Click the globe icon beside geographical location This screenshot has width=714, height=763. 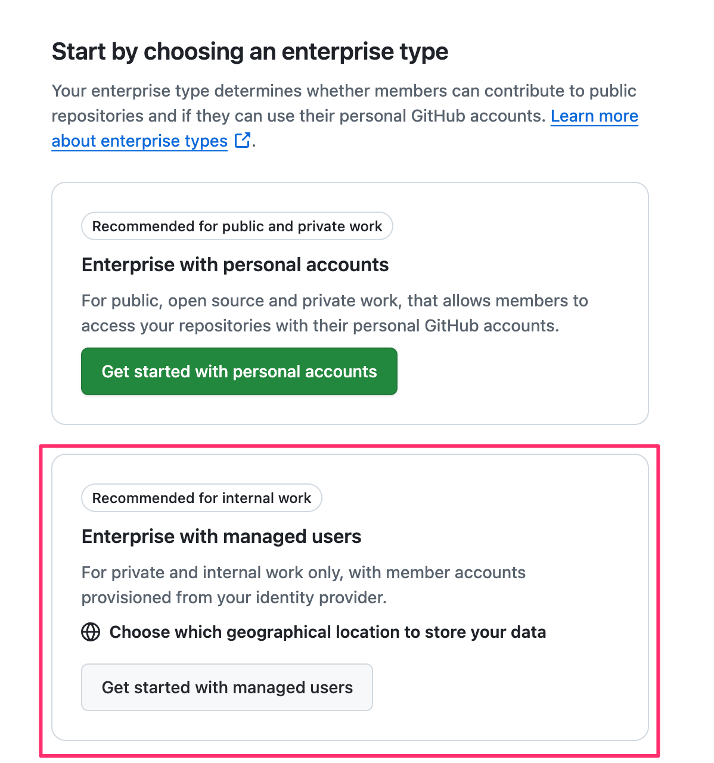click(91, 632)
